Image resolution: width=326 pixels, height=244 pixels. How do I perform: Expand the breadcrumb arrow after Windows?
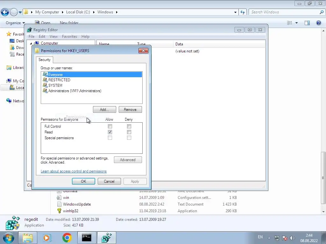[x=117, y=12]
